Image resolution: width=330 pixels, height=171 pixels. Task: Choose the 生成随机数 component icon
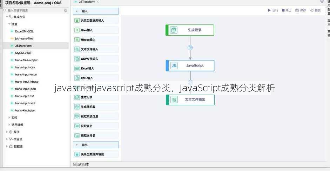click(77, 107)
